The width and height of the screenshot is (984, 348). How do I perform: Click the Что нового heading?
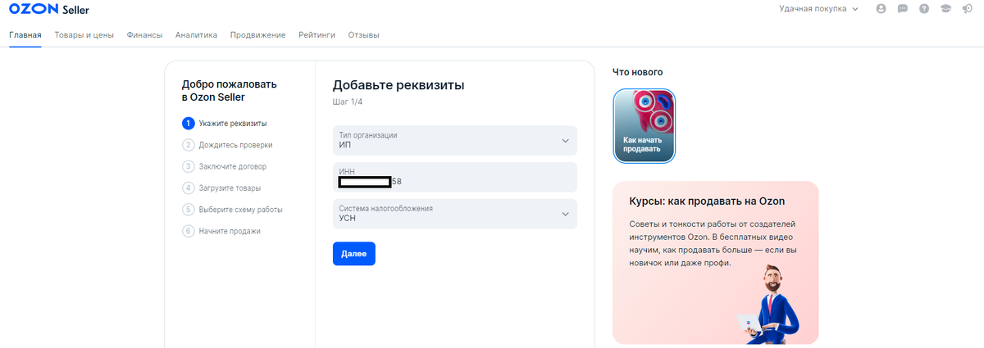click(637, 72)
